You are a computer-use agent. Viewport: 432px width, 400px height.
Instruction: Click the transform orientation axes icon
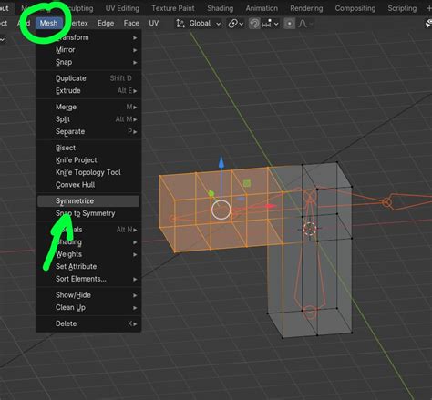180,24
